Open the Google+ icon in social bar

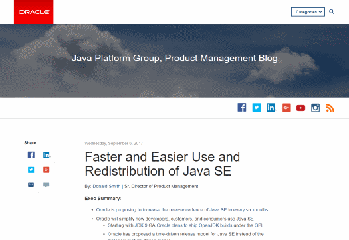click(x=286, y=108)
